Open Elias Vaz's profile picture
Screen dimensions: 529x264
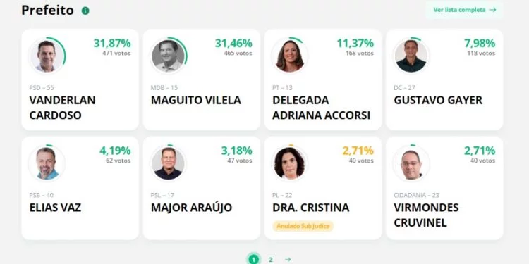click(x=47, y=163)
